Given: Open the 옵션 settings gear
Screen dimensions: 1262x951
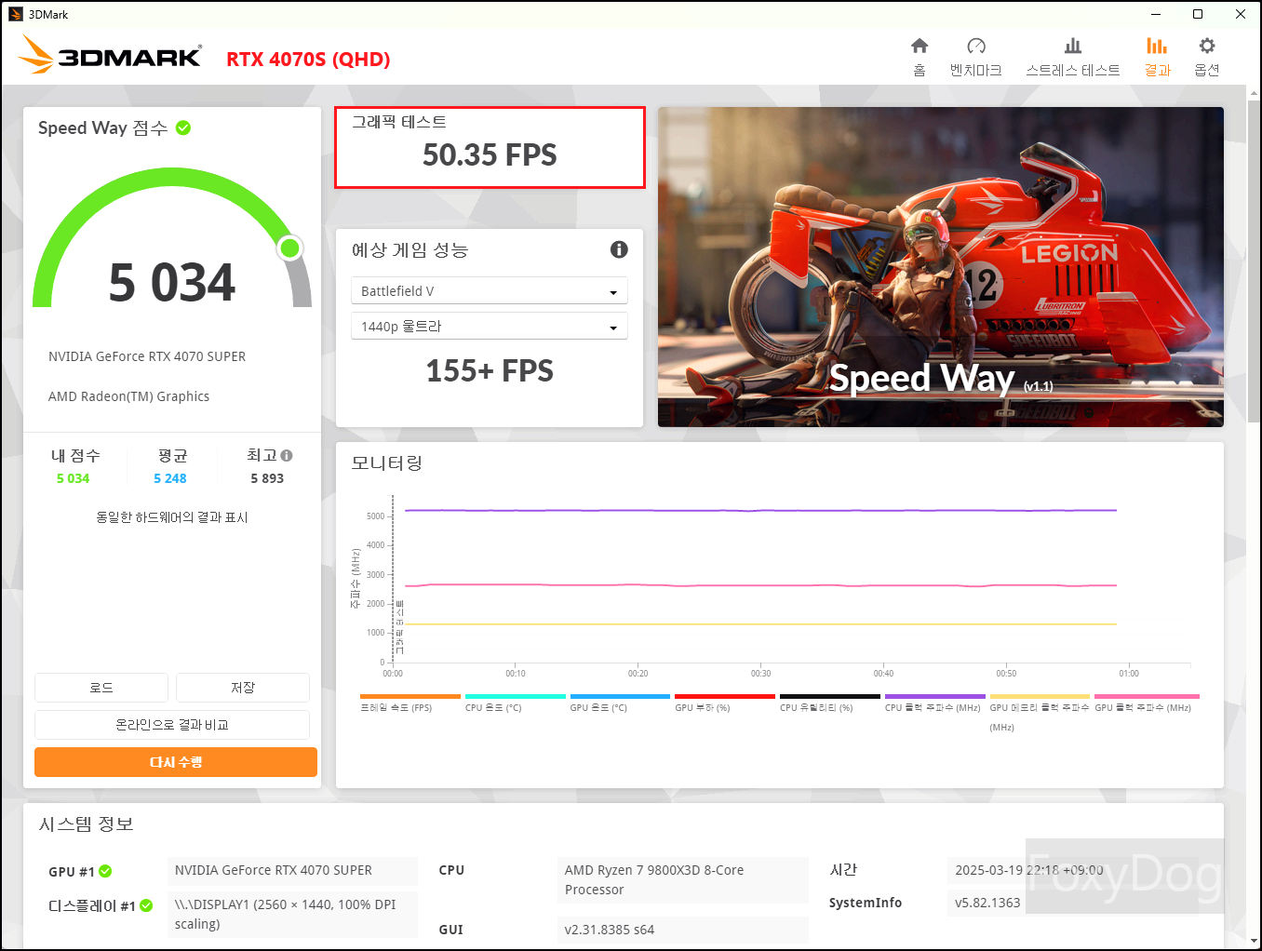Looking at the screenshot, I should [1207, 57].
